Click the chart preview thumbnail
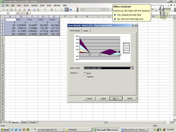This screenshot has width=176, height=132. 102,48
